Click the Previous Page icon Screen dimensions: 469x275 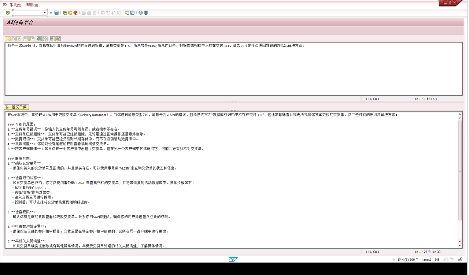point(108,12)
